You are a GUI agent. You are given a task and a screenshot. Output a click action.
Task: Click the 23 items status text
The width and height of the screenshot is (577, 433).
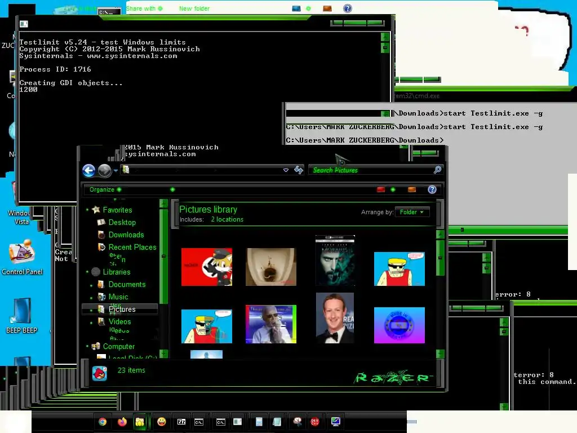pyautogui.click(x=131, y=370)
